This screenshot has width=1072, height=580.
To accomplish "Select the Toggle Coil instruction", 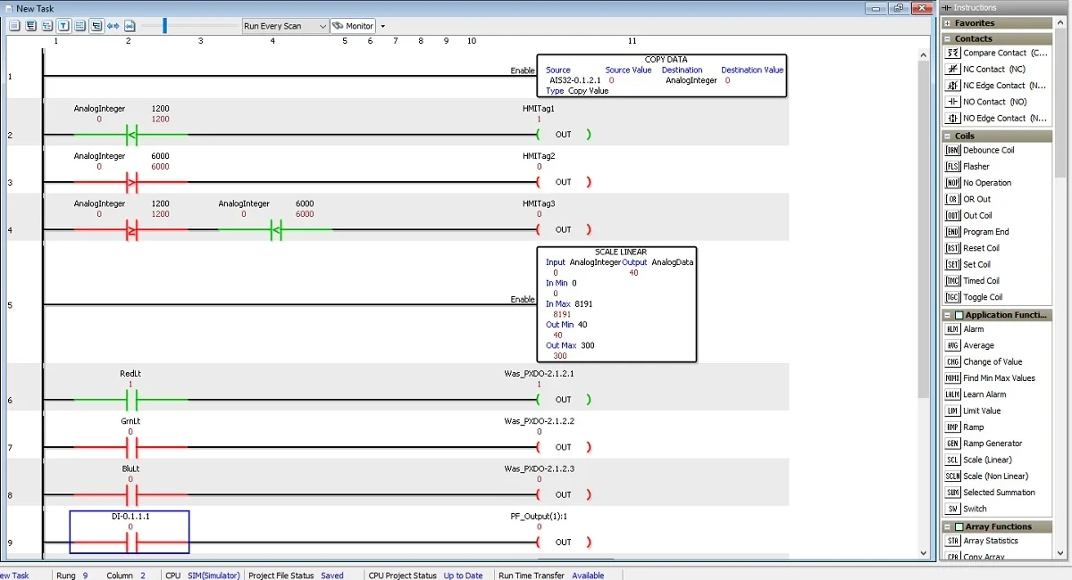I will 952,297.
